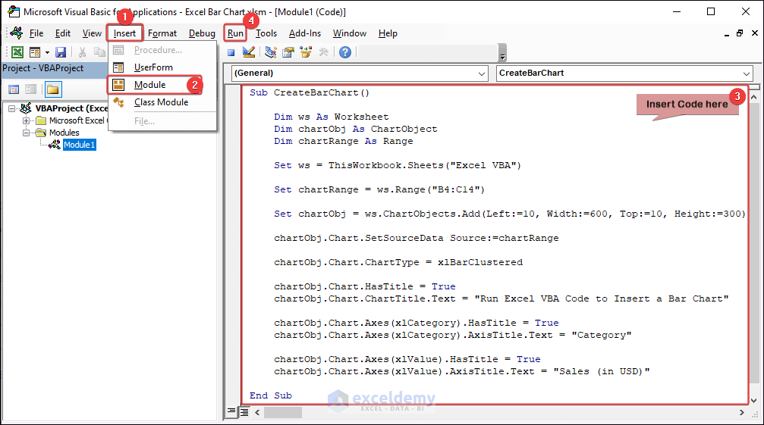The height and width of the screenshot is (425, 764).
Task: Click the VBA icon left of File menu
Action: (17, 33)
